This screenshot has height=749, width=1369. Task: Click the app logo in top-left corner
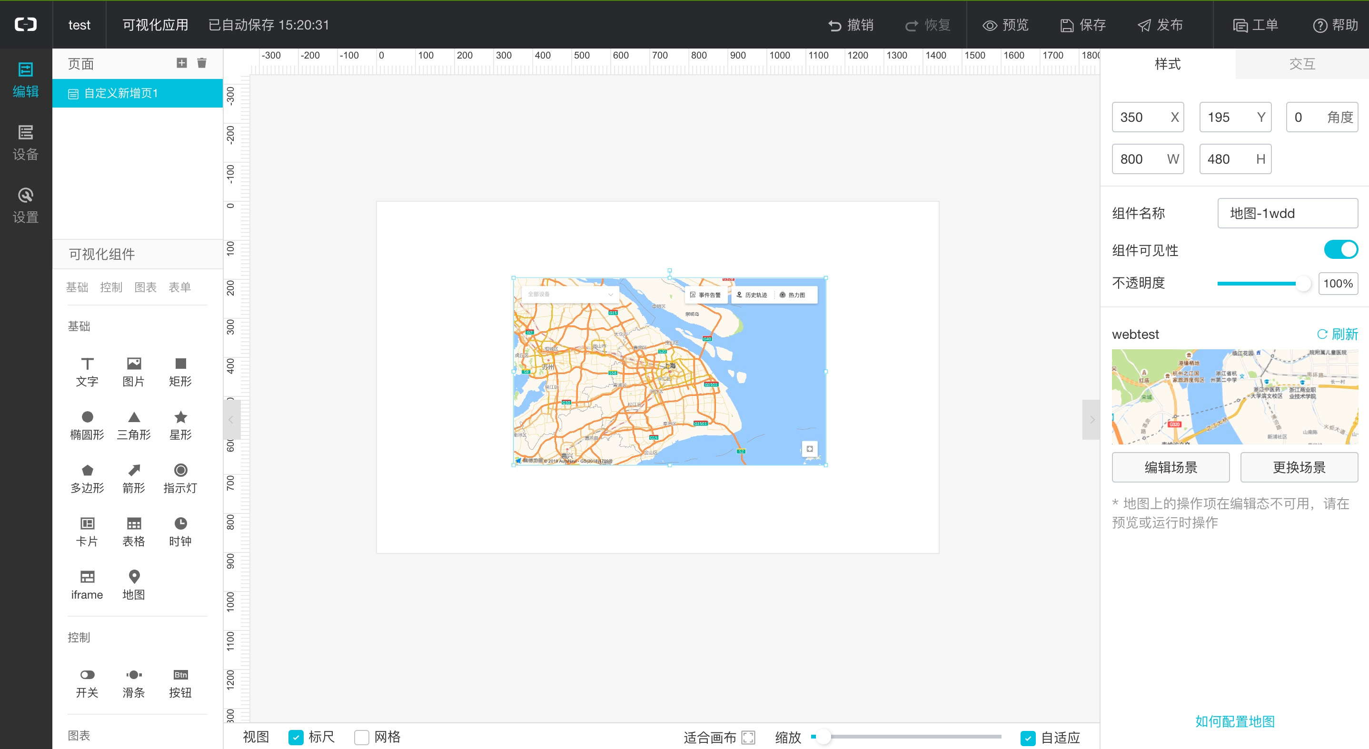tap(26, 24)
